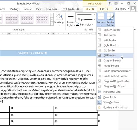The width and height of the screenshot is (138, 131).
Task: Click the All Borders grid icon
Action: (99, 56)
